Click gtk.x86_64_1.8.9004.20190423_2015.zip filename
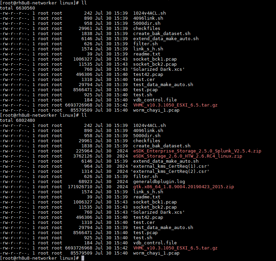 point(184,187)
